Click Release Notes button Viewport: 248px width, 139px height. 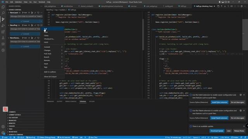(239, 131)
